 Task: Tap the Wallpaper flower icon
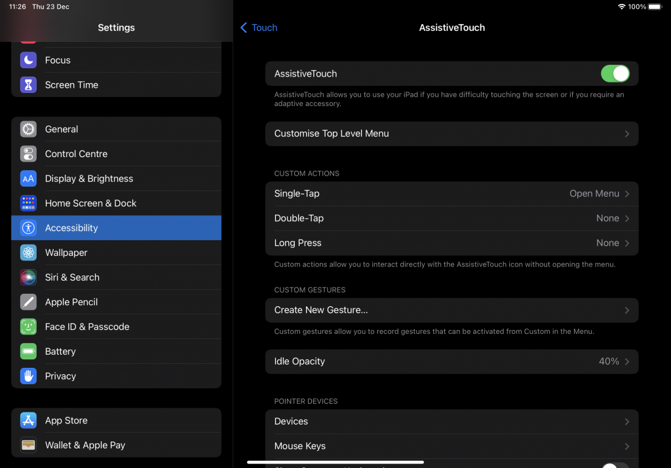(x=28, y=253)
